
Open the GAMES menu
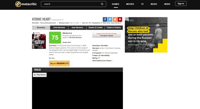pos(115,4)
